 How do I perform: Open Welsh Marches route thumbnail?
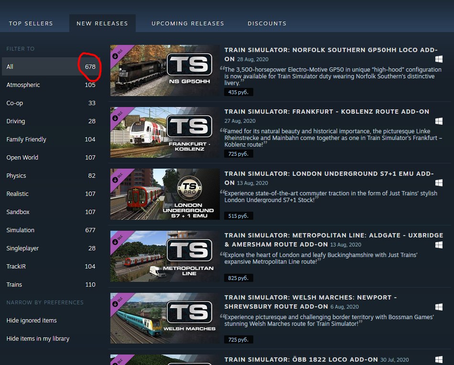coord(165,318)
